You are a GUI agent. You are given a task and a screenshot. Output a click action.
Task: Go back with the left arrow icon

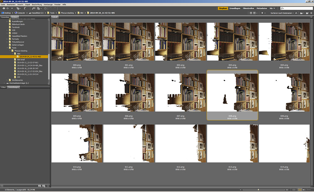(3, 8)
